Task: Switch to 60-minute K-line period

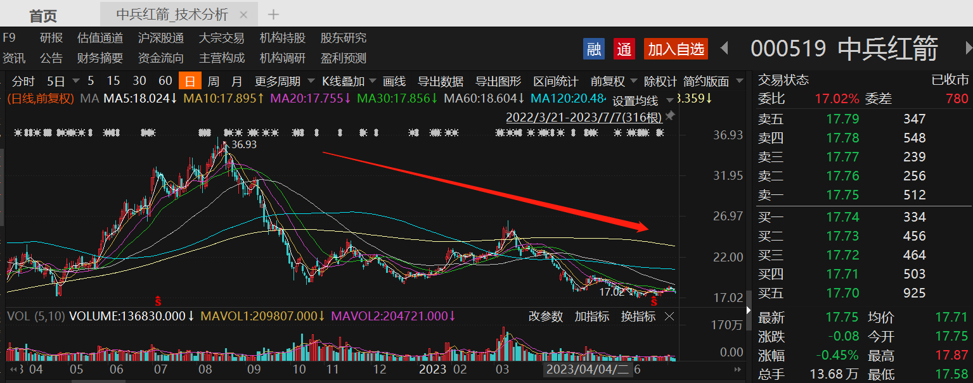Action: click(165, 80)
